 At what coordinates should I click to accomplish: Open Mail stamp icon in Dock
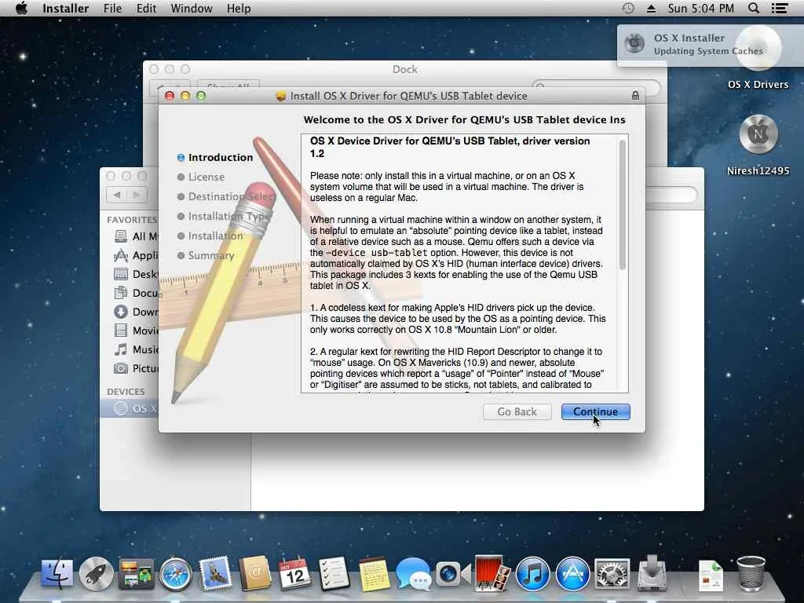(x=215, y=572)
